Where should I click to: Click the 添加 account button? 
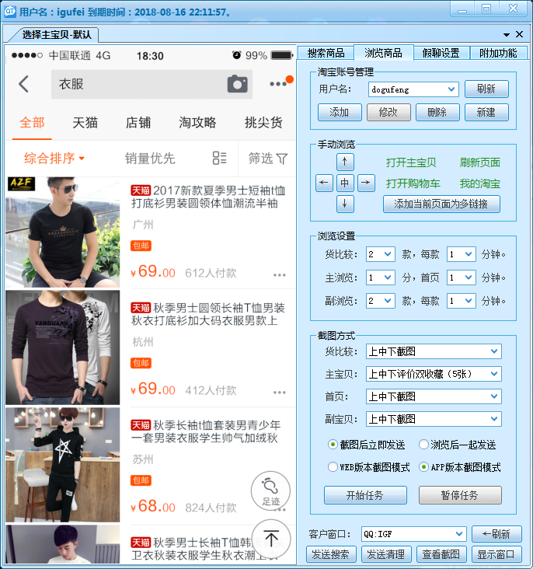coord(340,112)
